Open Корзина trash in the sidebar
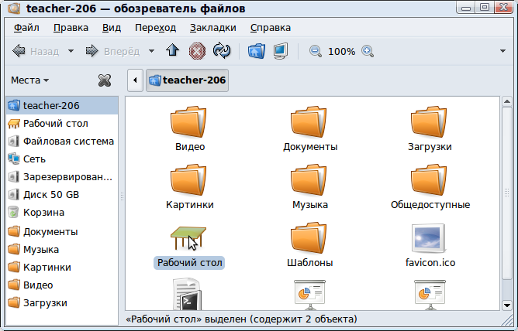Viewport: 518px width, 331px height. click(x=62, y=213)
